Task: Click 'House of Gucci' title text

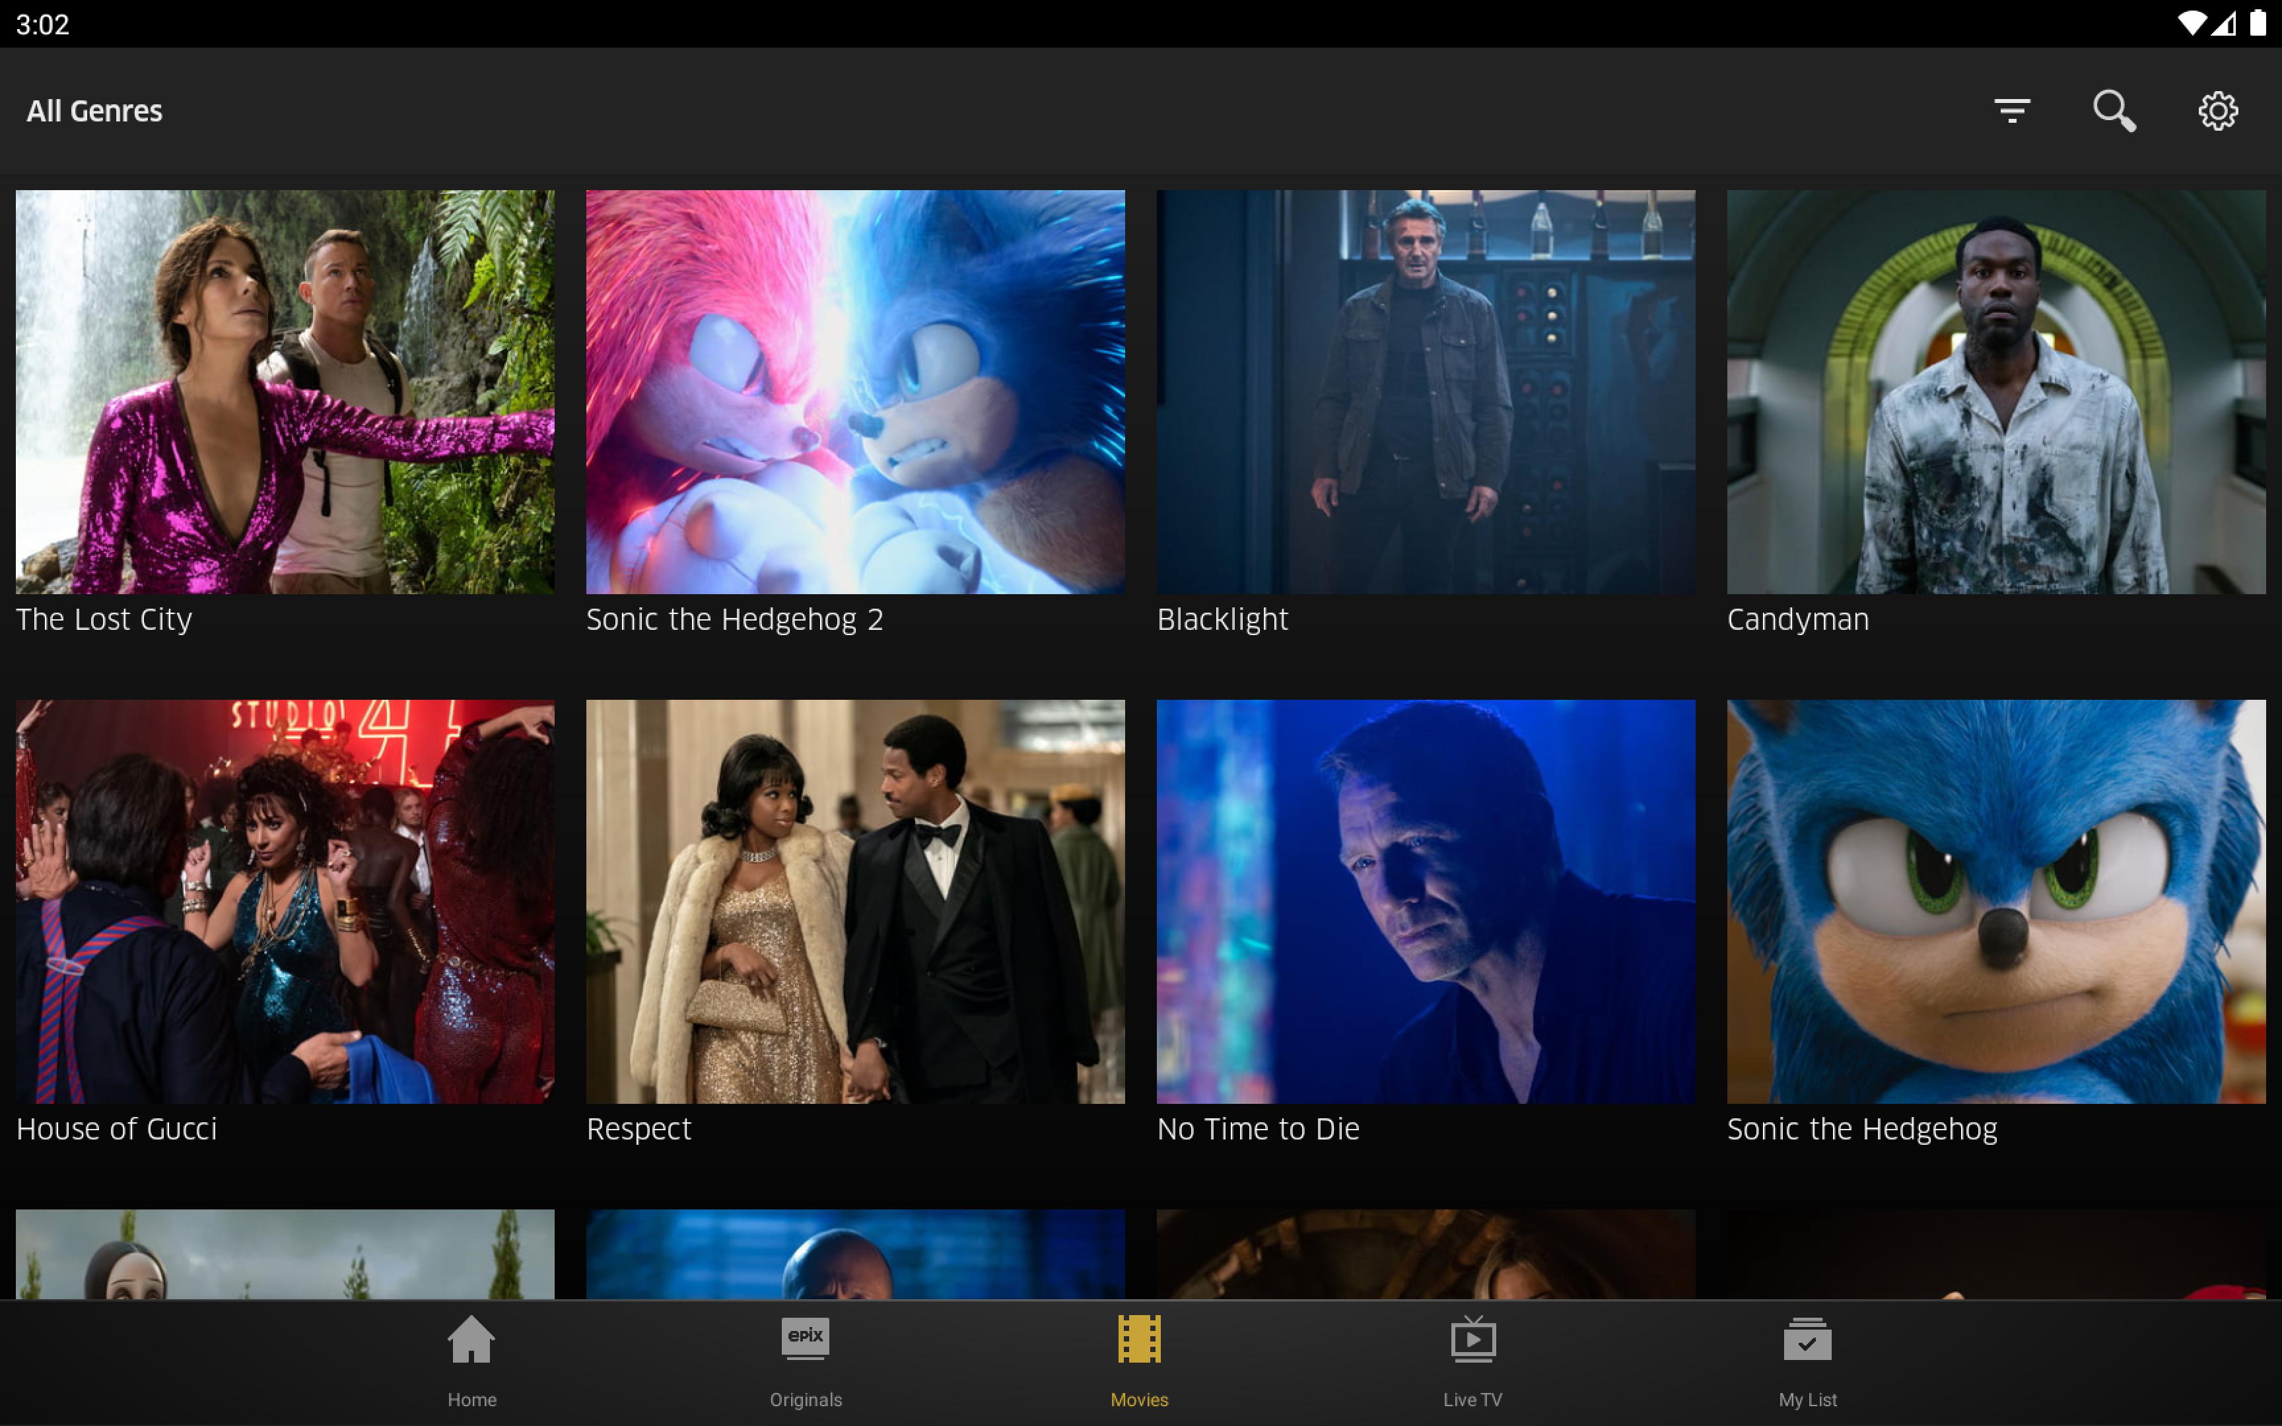Action: tap(116, 1129)
